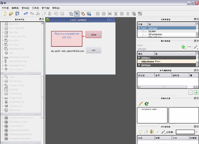199x144 pixels.
Task: Collapse the Form node in object inspector
Action: (139, 28)
